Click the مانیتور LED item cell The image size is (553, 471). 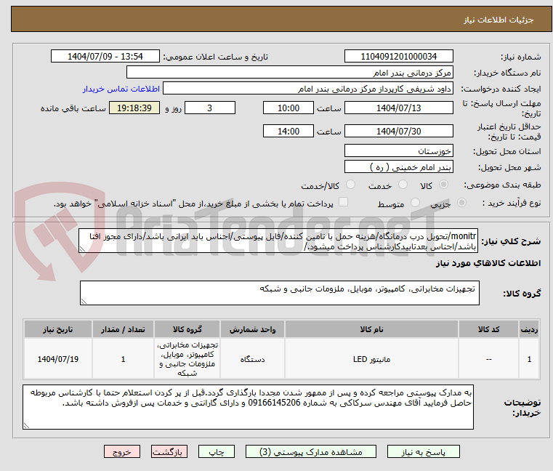[371, 359]
